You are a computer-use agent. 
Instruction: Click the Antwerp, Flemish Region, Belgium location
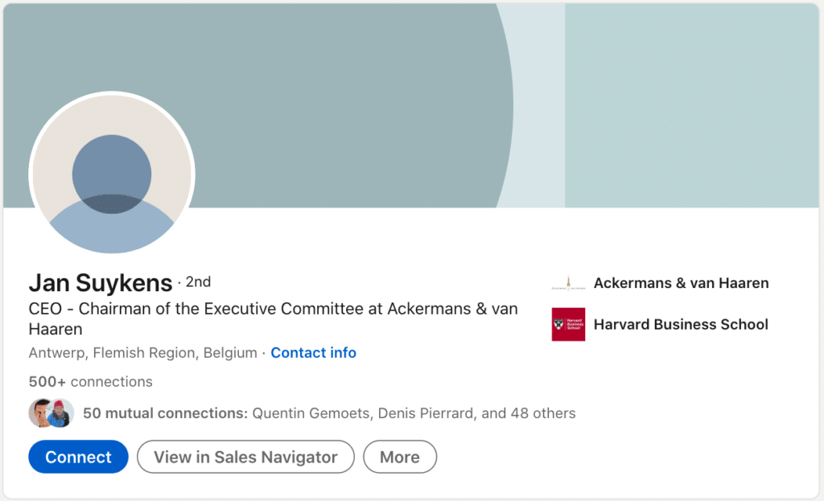[x=143, y=353]
